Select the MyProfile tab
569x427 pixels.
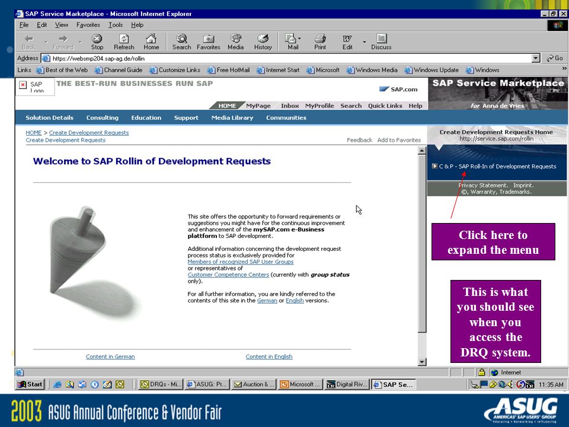click(319, 106)
